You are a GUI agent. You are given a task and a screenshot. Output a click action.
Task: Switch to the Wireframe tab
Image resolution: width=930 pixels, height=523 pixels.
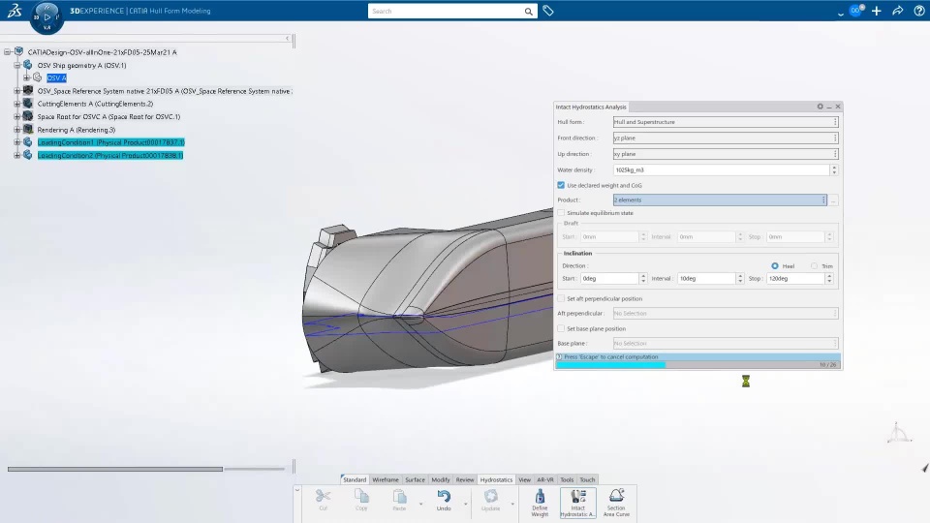click(x=385, y=479)
